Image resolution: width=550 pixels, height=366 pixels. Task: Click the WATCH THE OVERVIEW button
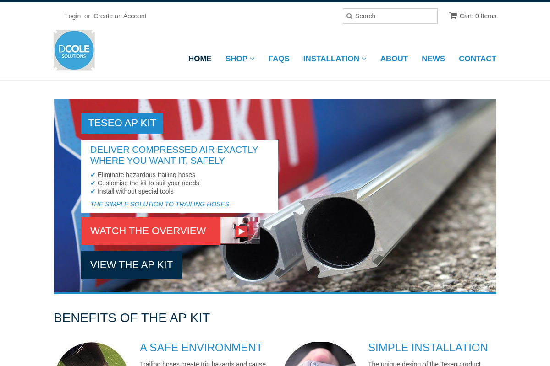point(148,231)
